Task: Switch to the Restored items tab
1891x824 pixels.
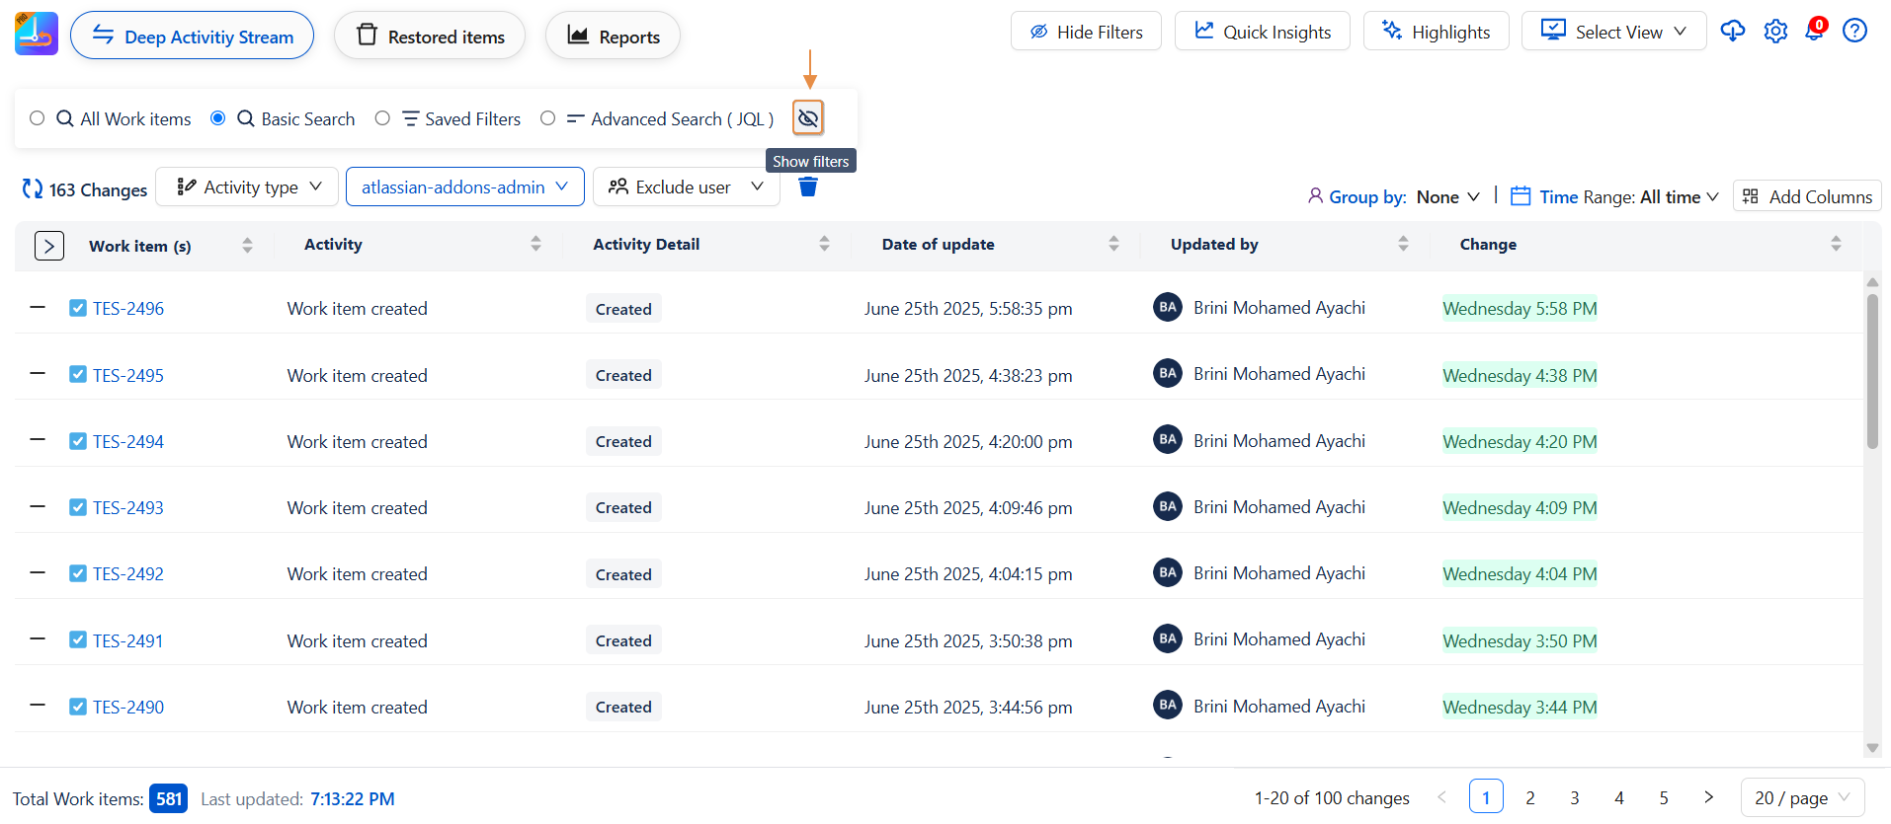Action: (430, 37)
